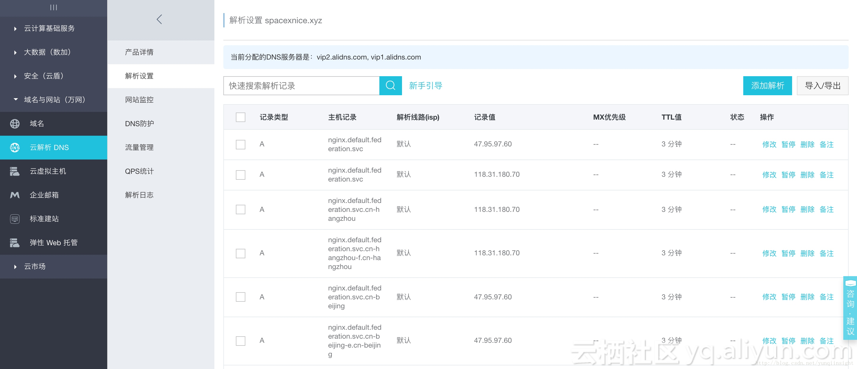Open 域名 via its globe icon
The width and height of the screenshot is (857, 369).
(x=15, y=124)
